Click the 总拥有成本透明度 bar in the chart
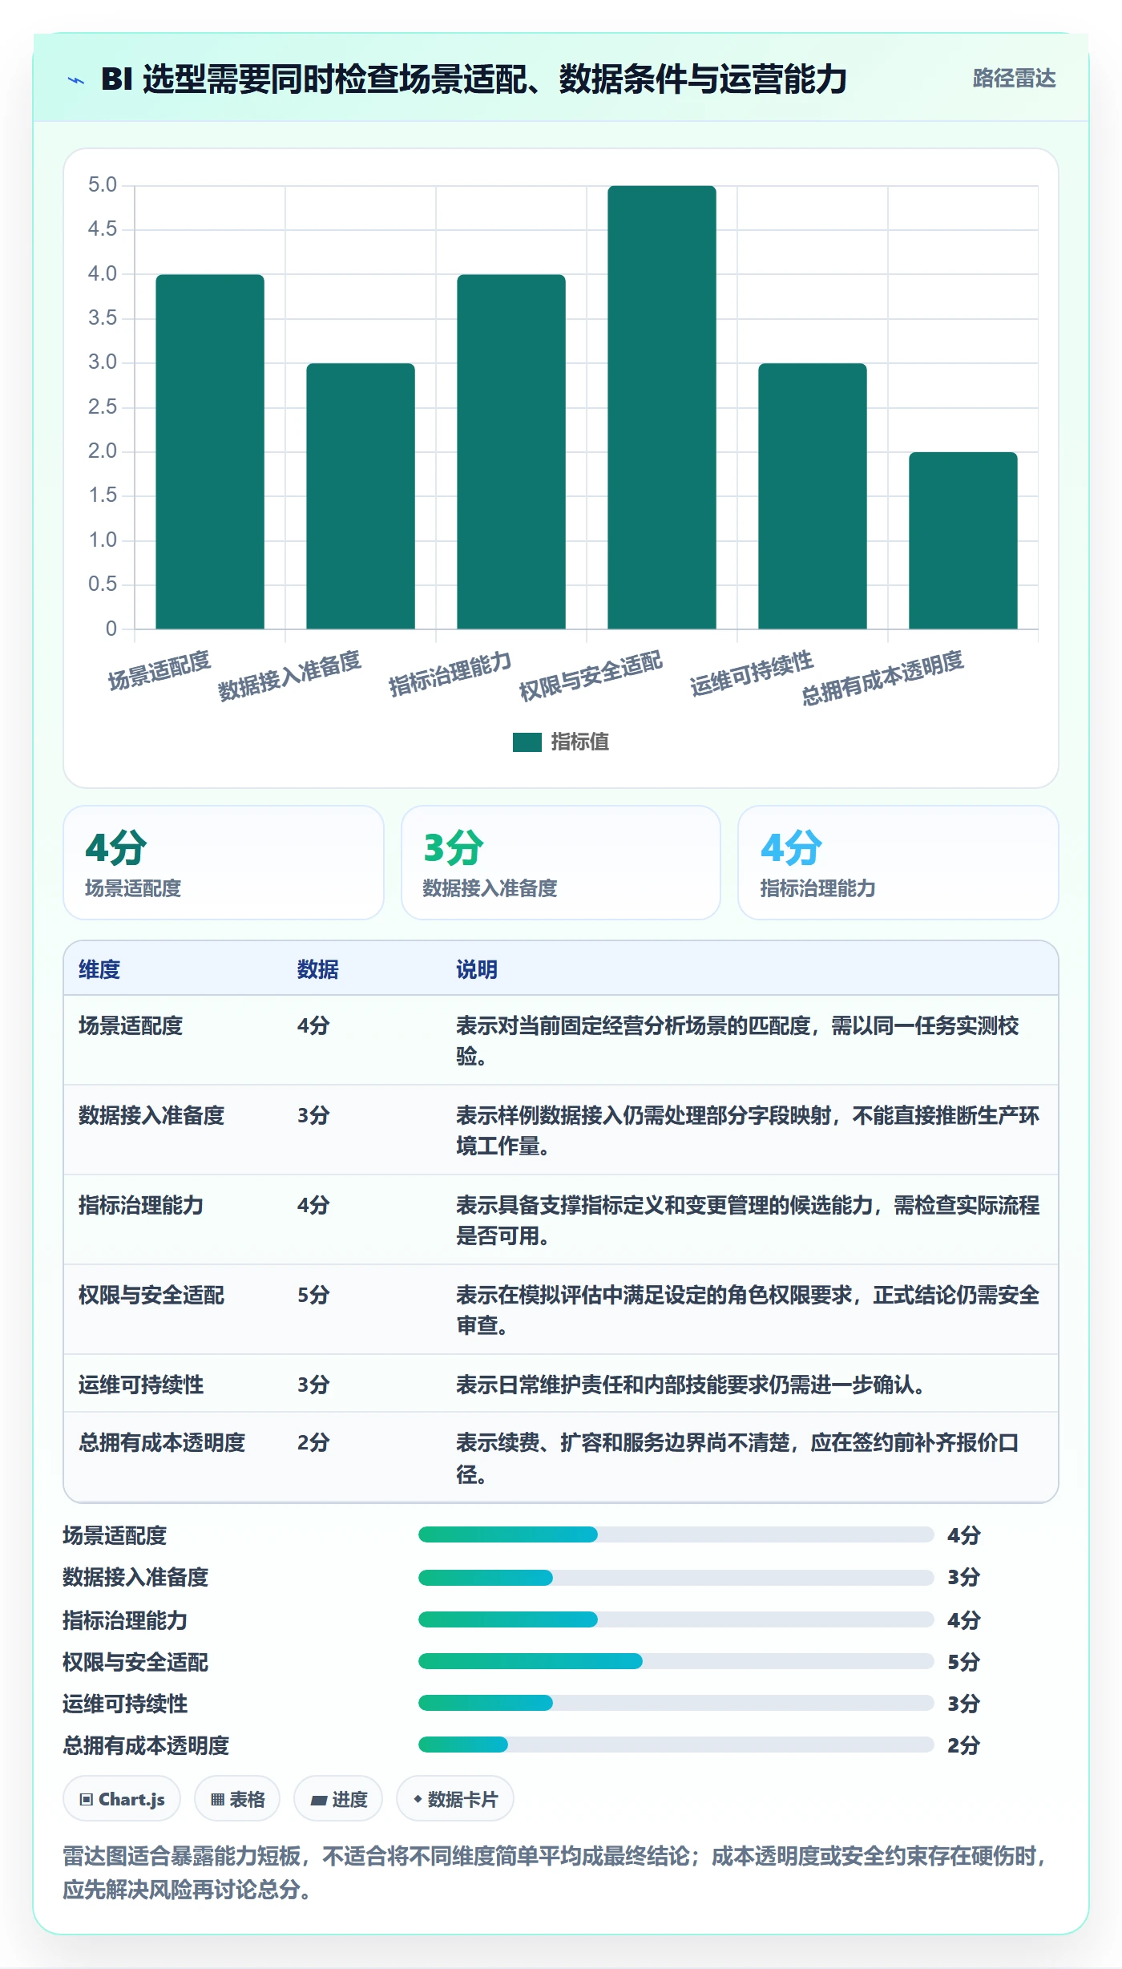 pyautogui.click(x=963, y=540)
